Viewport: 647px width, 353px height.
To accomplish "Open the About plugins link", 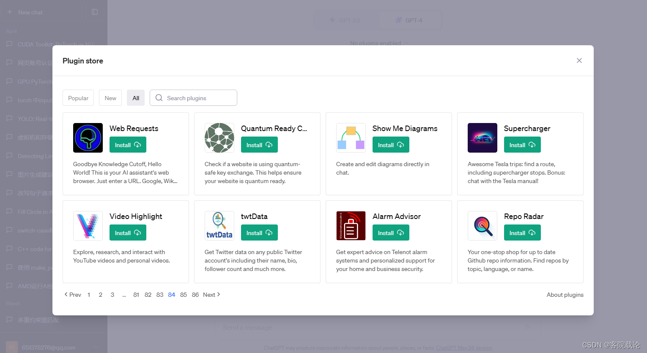I will tap(565, 295).
